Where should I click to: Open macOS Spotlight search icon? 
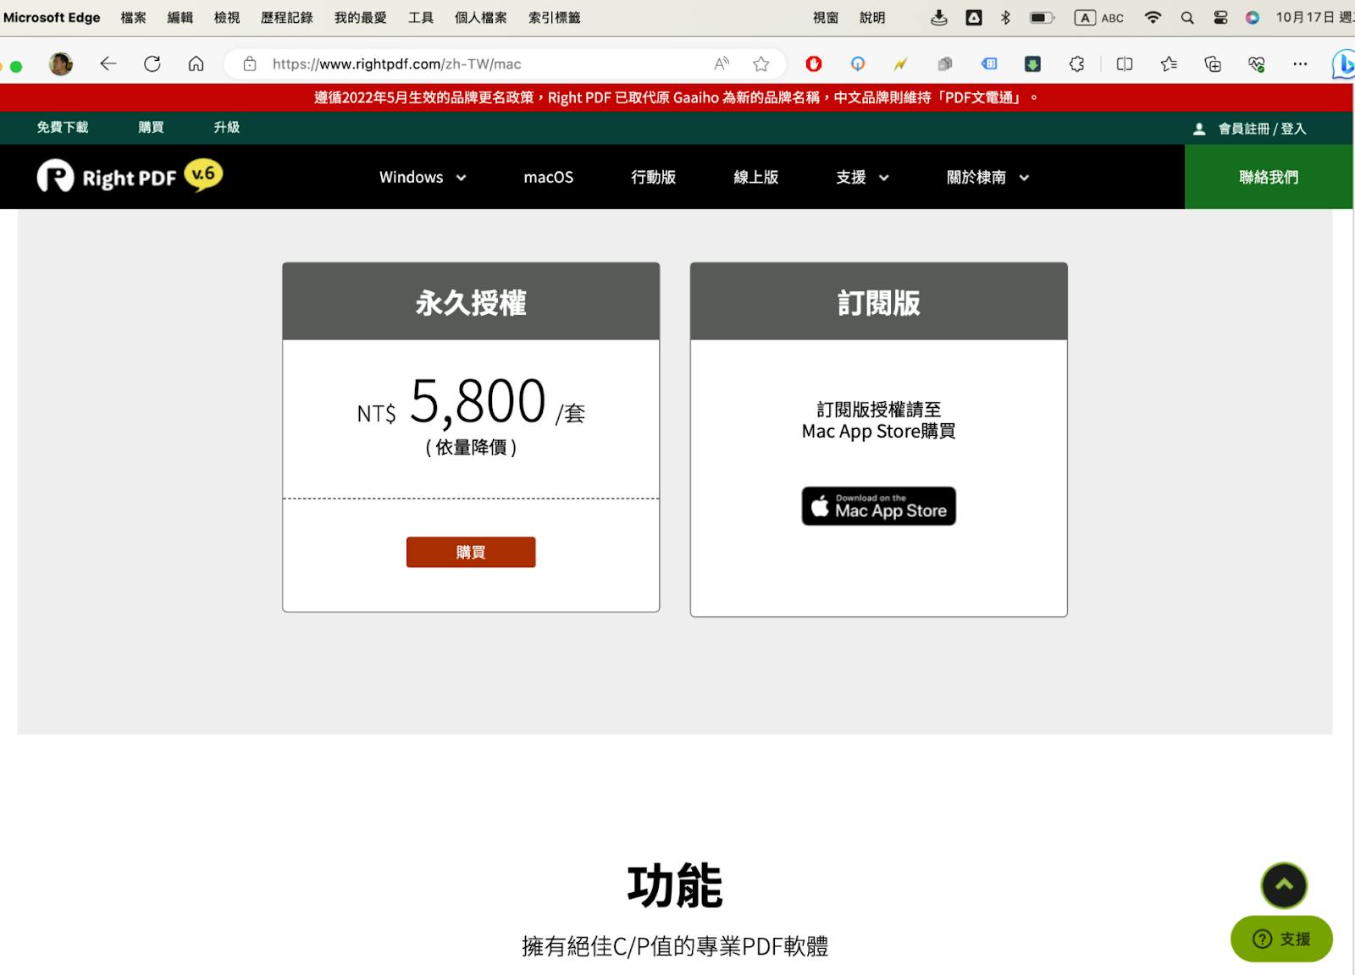click(1187, 17)
